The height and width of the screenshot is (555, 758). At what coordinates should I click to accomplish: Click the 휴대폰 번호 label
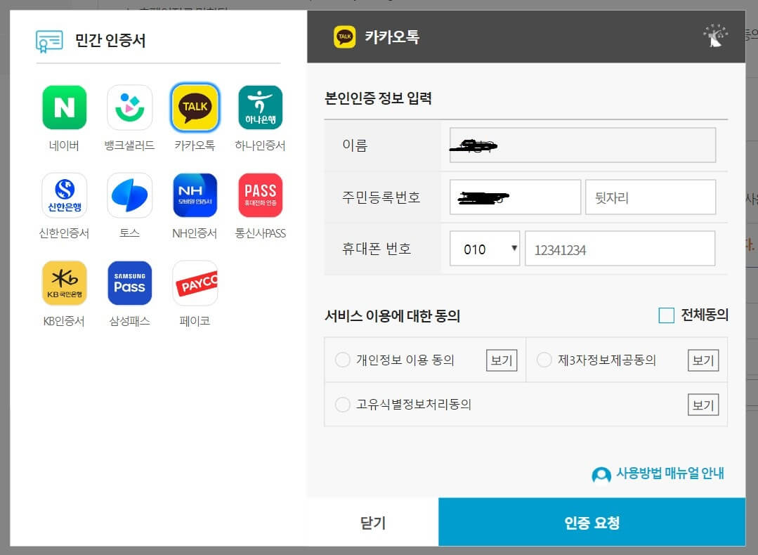[376, 249]
